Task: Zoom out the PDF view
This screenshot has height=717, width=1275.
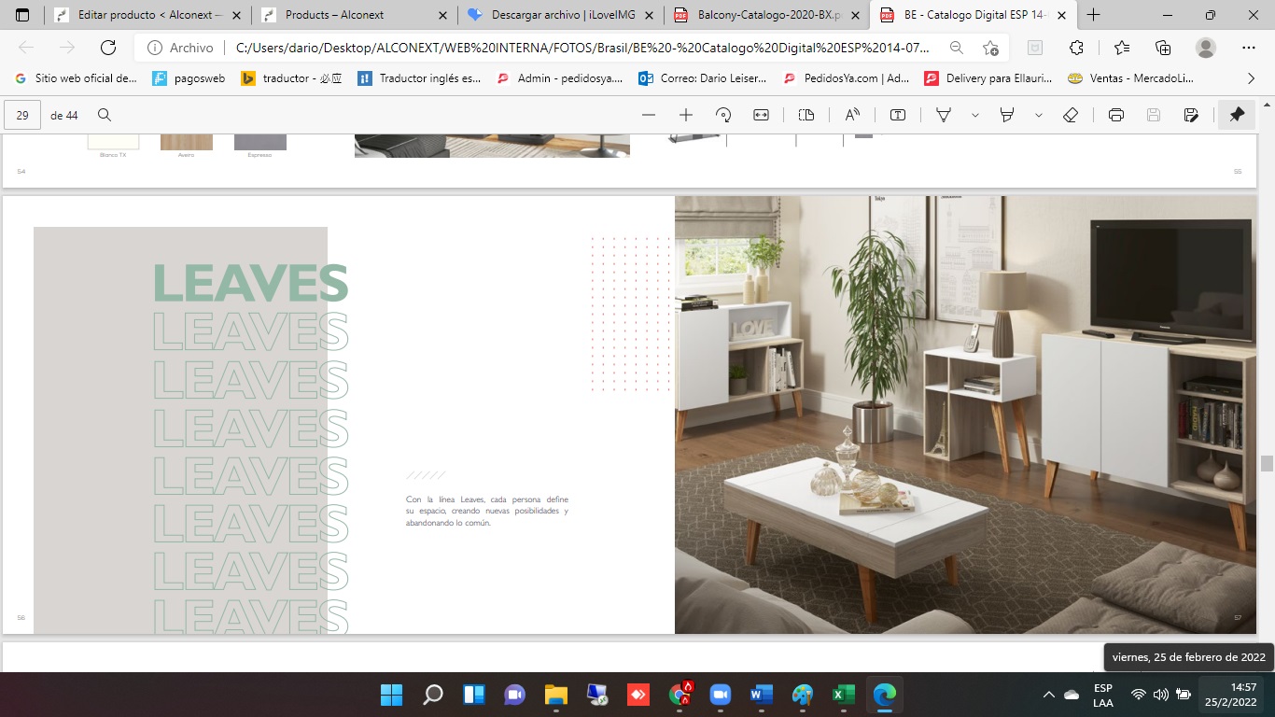Action: 649,115
